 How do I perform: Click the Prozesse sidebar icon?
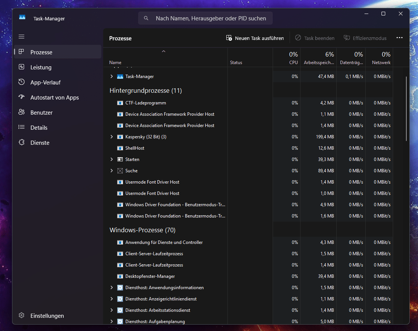click(x=21, y=52)
